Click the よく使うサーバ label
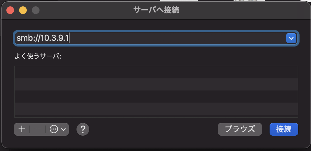This screenshot has width=311, height=151. [x=38, y=56]
